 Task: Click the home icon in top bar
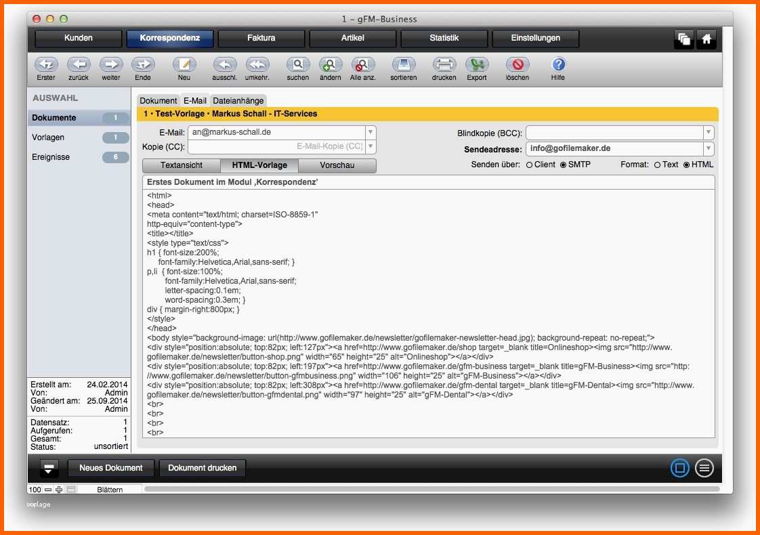[x=706, y=39]
